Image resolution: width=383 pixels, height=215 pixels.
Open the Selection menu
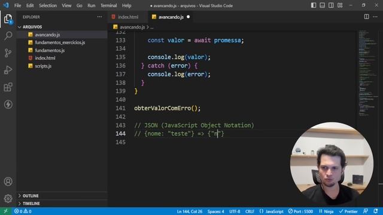pyautogui.click(x=48, y=5)
